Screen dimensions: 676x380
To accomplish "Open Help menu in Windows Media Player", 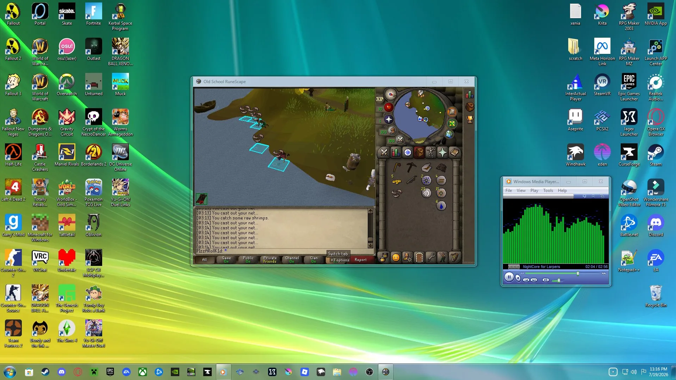I will tap(562, 191).
